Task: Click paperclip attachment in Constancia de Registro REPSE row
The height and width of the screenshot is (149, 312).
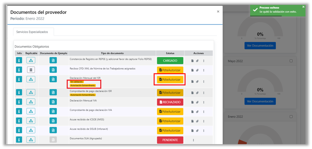Action: (197, 61)
